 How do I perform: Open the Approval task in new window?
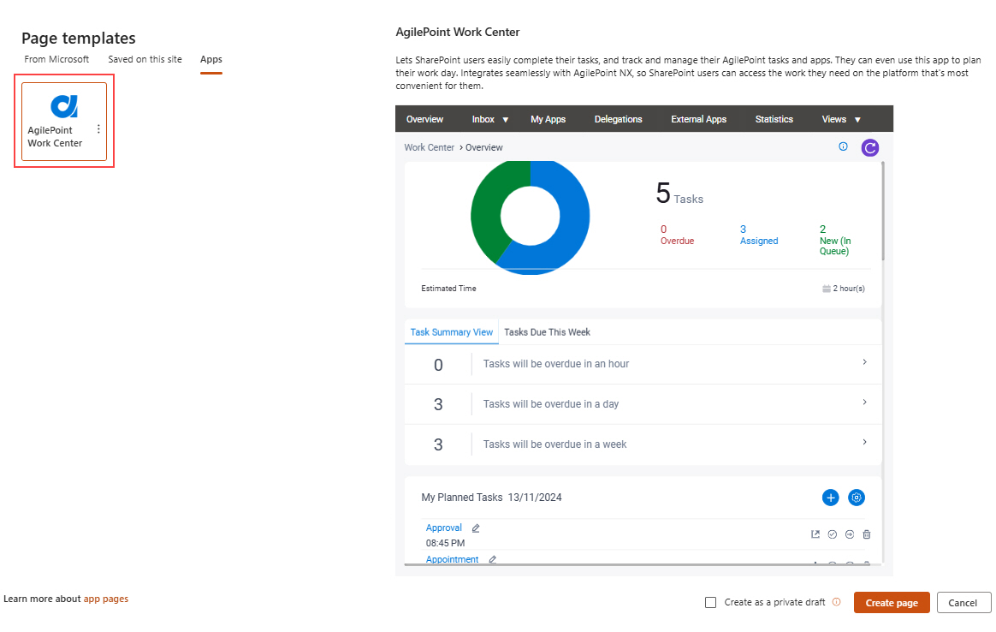click(815, 534)
